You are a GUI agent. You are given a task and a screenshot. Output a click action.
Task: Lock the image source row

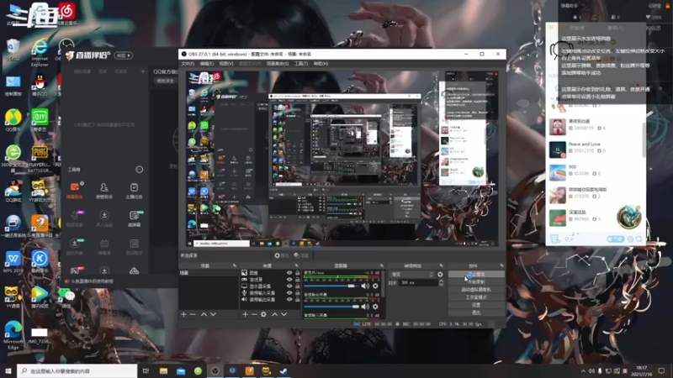pyautogui.click(x=297, y=273)
